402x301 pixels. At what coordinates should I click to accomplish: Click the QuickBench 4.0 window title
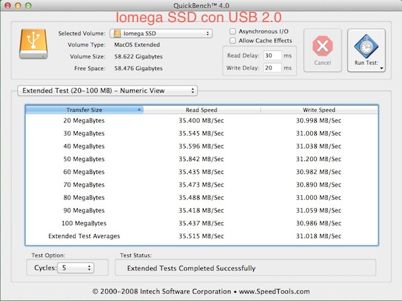201,5
